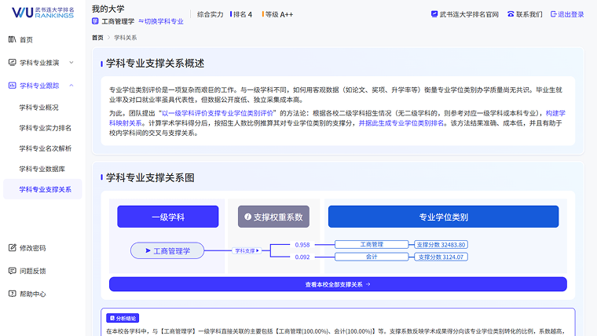
Task: Click the 综合实力 label
Action: point(211,14)
